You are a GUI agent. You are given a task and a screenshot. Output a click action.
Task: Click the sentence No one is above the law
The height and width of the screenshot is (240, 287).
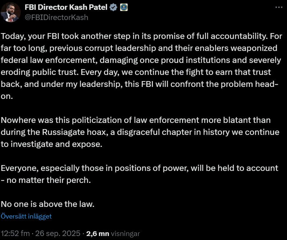pos(48,204)
